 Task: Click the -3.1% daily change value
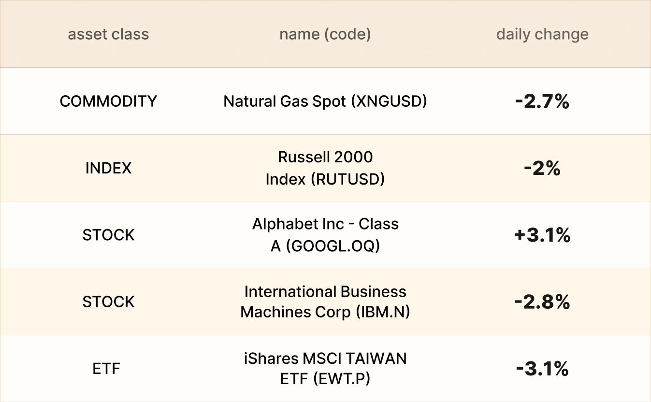pyautogui.click(x=542, y=369)
